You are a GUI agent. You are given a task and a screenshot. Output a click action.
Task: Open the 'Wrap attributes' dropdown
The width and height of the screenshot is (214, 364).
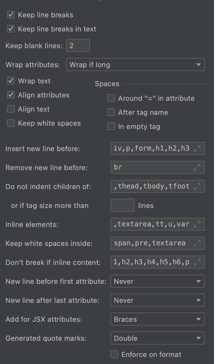click(x=135, y=65)
